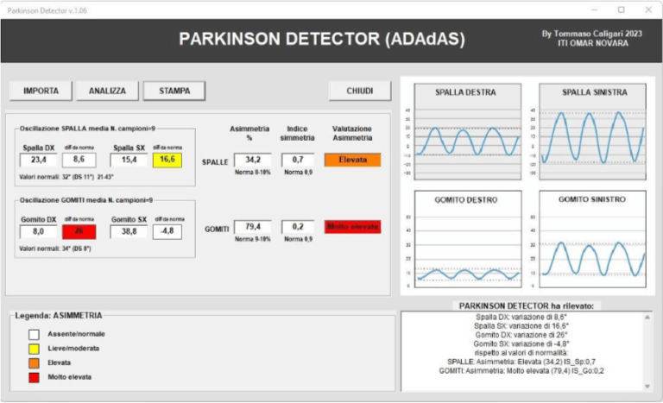
Task: Click the 'Valori normali: 34° (DS 8°)' text
Action: tap(55, 249)
